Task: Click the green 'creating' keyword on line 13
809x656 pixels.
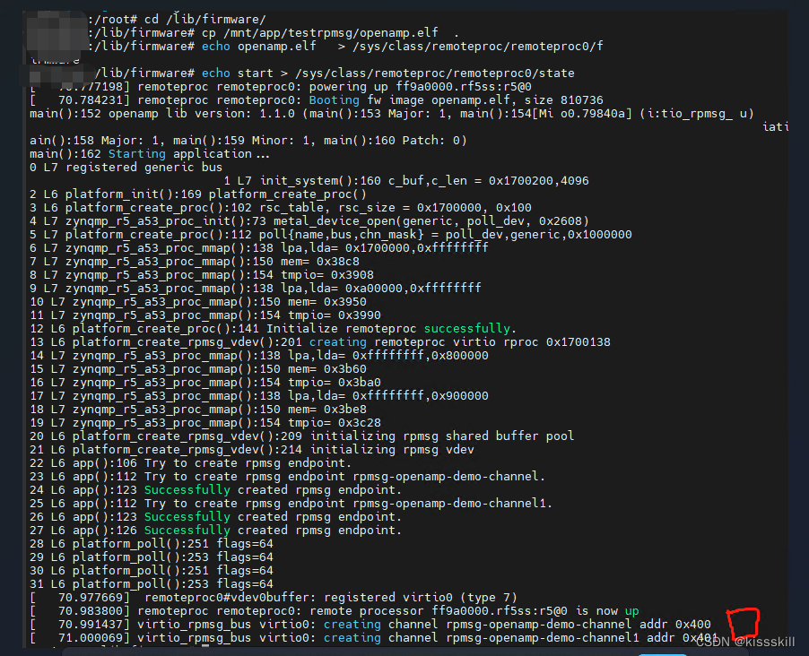Action: 337,341
